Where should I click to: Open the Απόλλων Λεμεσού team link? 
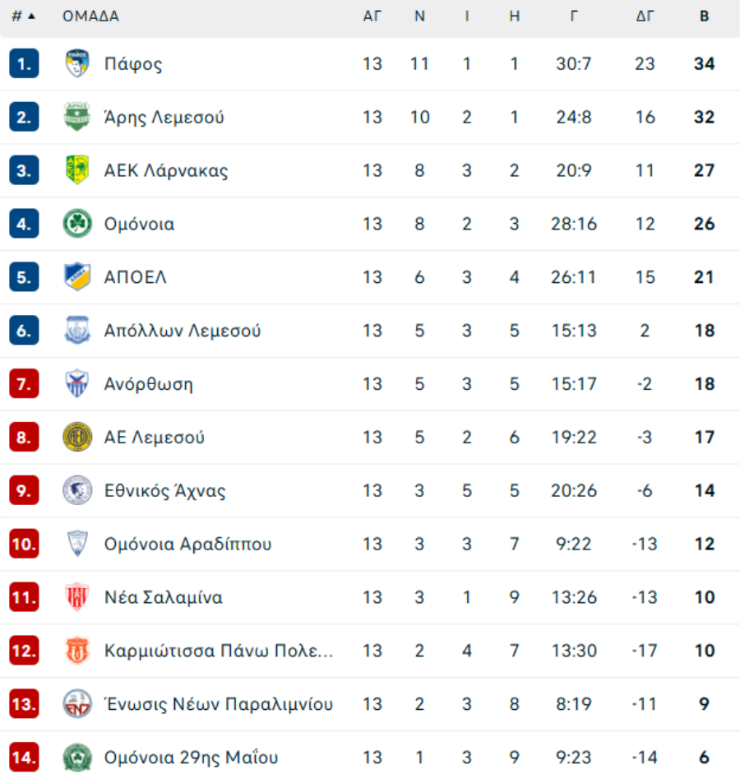click(x=183, y=331)
